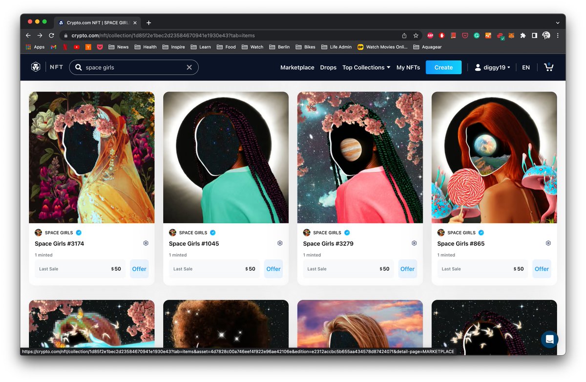Open the Pocket extension
The image size is (586, 382).
coord(465,36)
